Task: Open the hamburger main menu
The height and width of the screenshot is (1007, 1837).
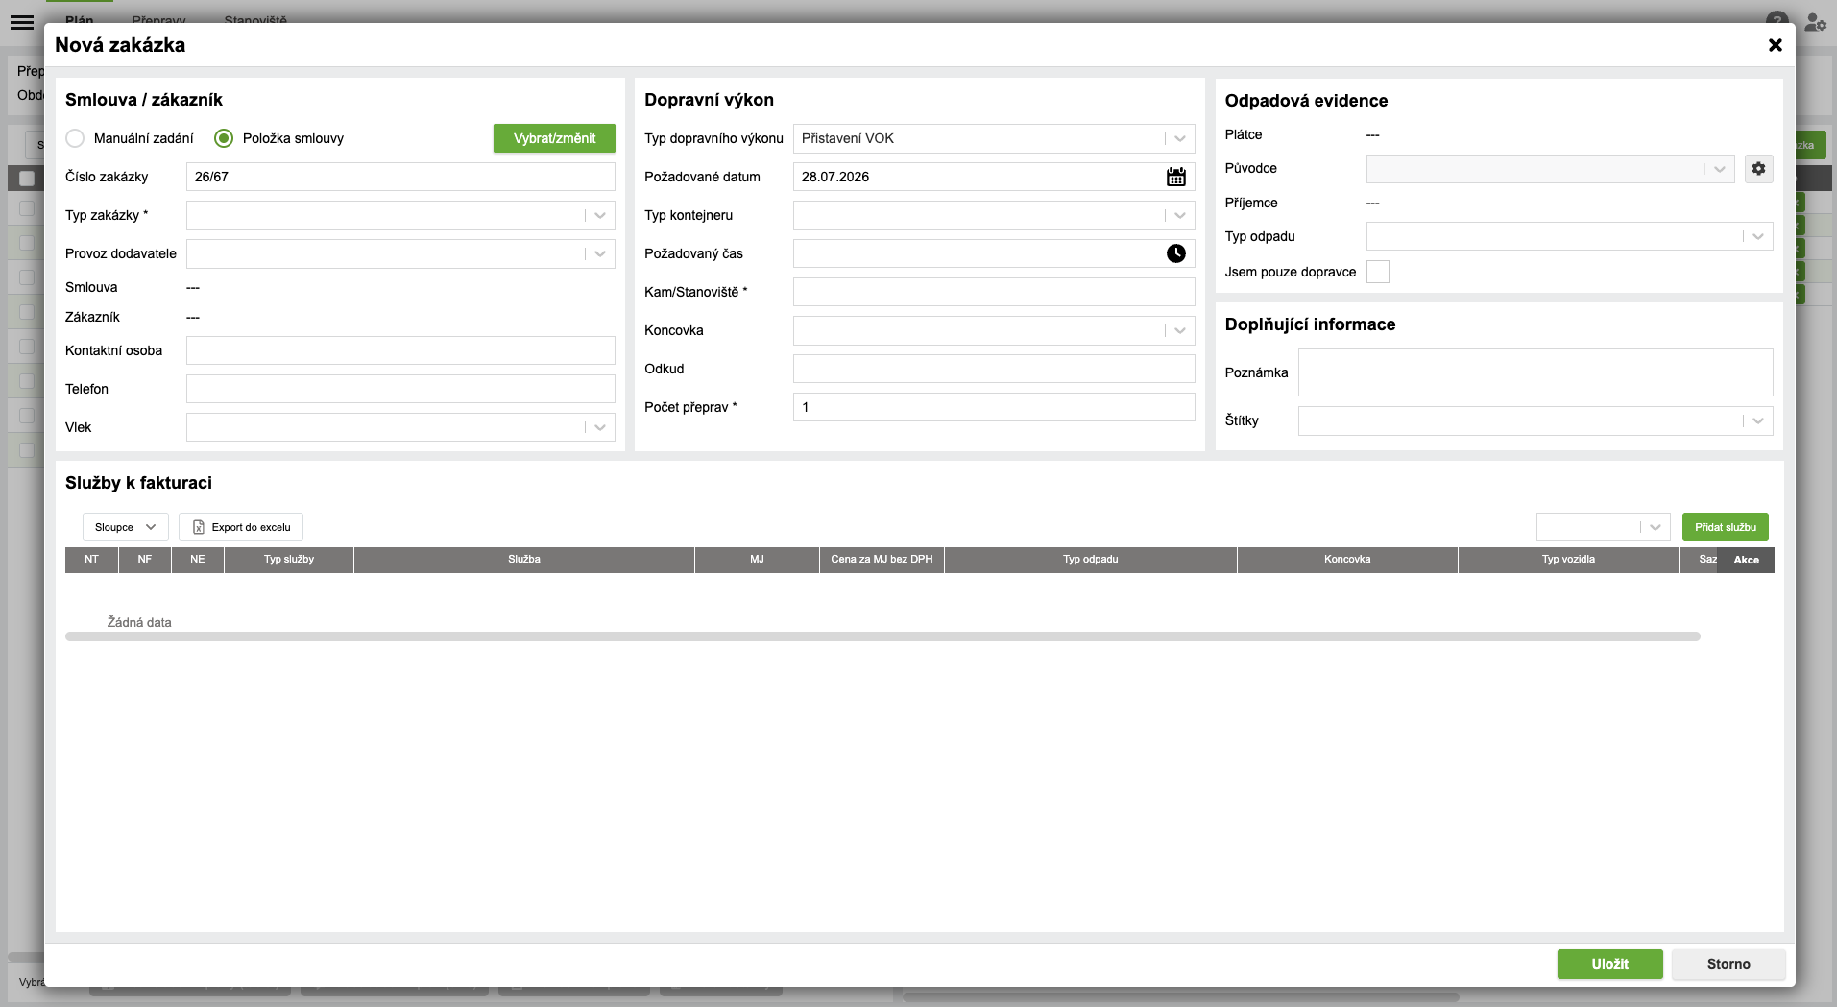Action: [22, 21]
